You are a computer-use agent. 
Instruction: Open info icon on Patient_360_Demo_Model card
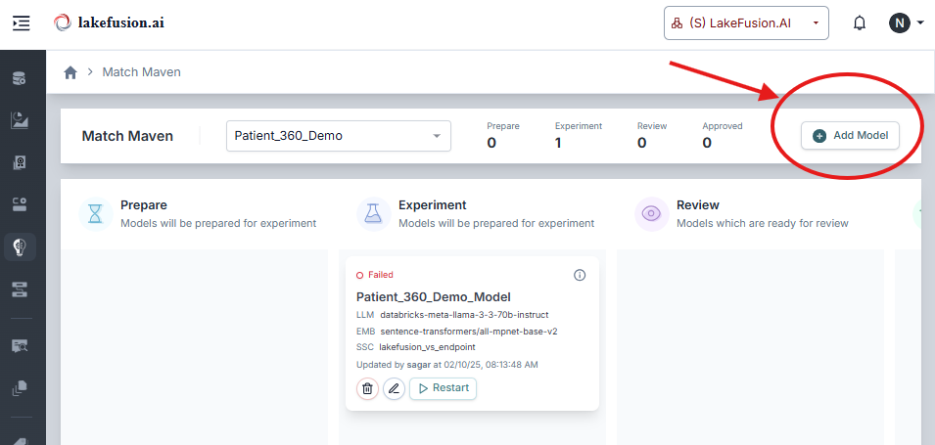(580, 275)
